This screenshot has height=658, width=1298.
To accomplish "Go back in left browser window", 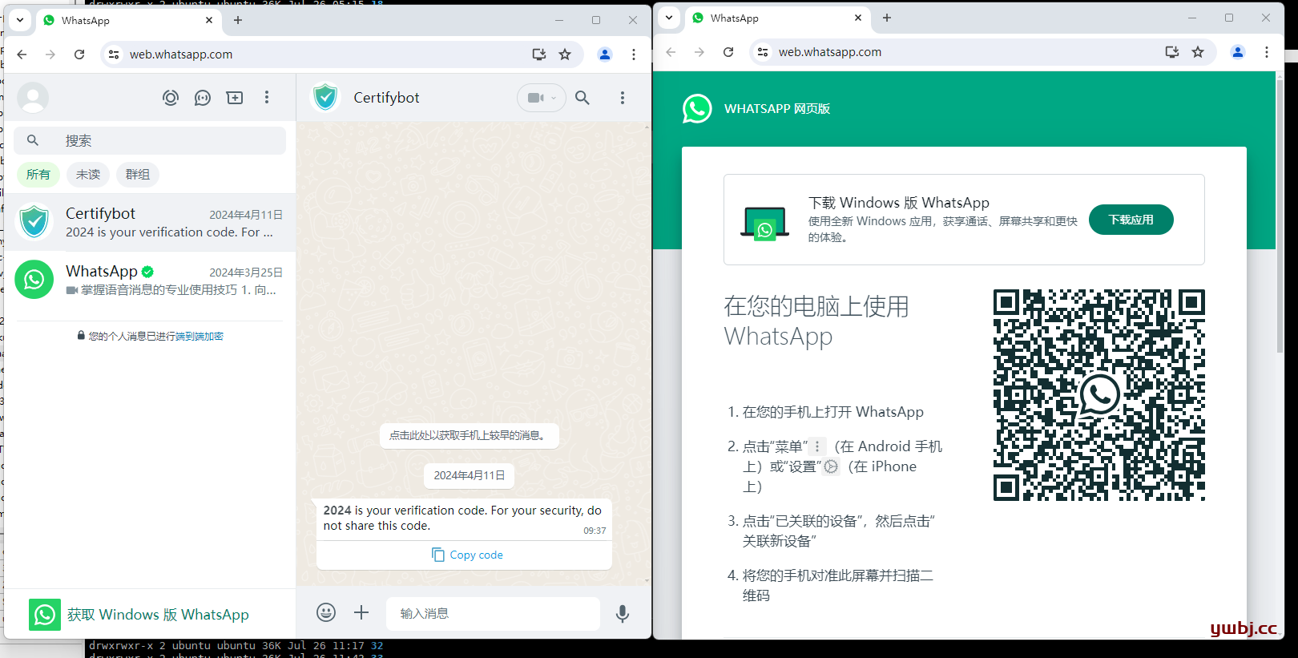I will point(22,54).
